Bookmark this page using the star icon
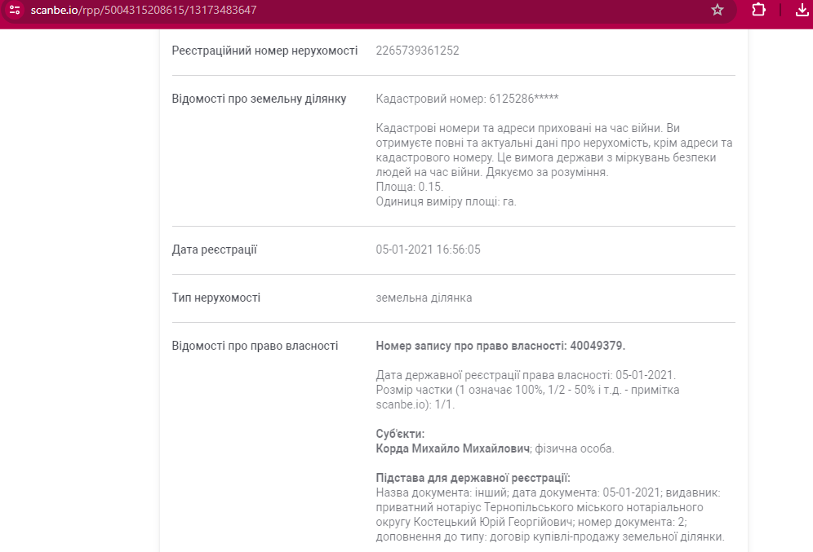This screenshot has width=813, height=552. 717,11
